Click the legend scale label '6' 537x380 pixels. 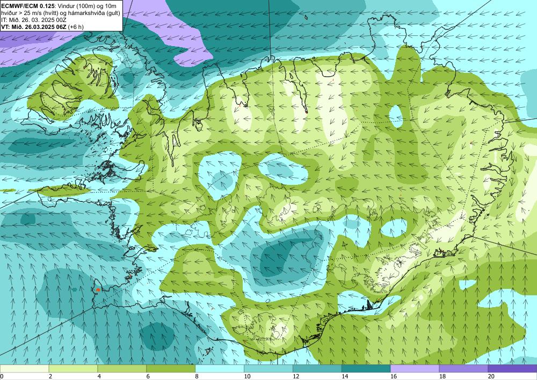[x=148, y=376]
